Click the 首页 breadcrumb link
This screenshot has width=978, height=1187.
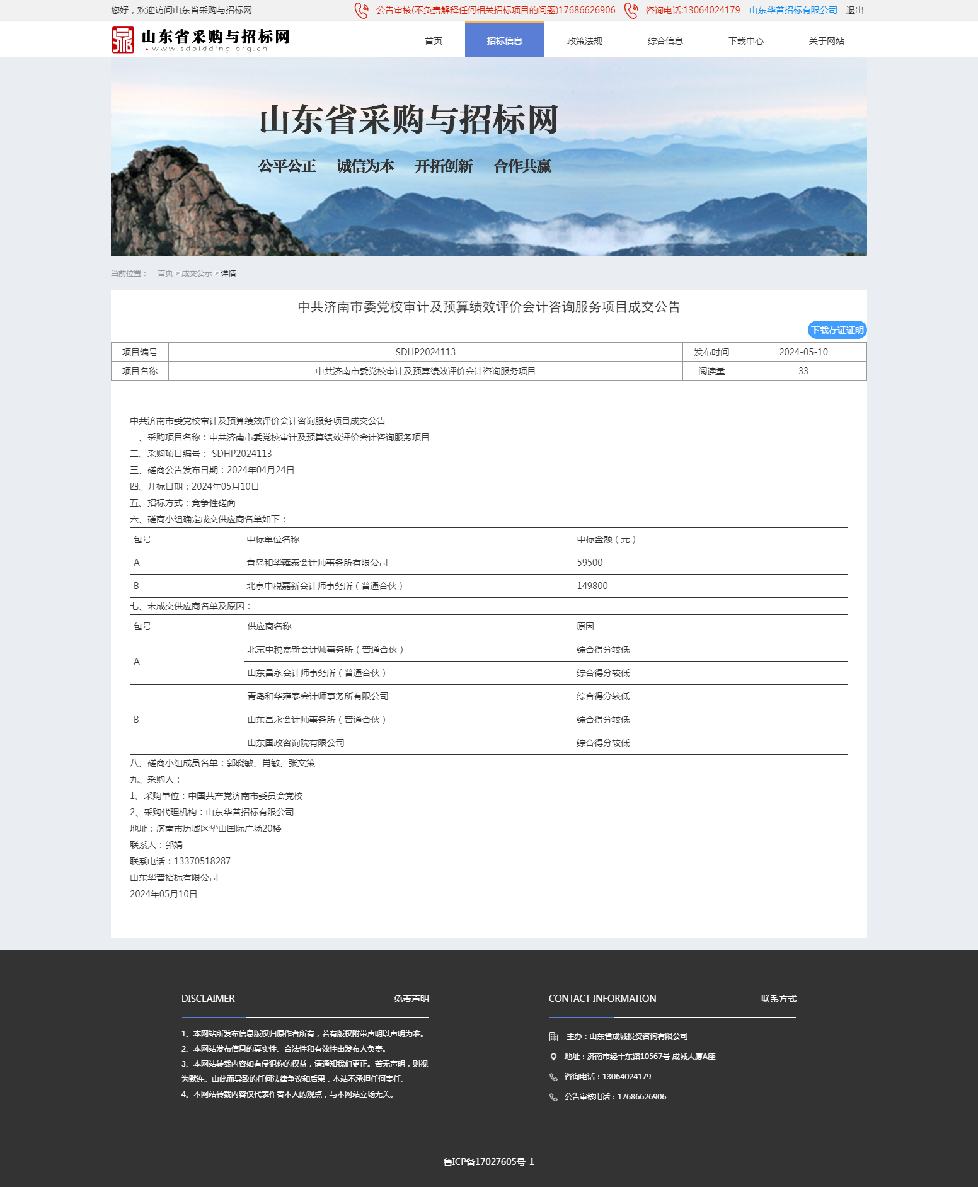pos(165,273)
